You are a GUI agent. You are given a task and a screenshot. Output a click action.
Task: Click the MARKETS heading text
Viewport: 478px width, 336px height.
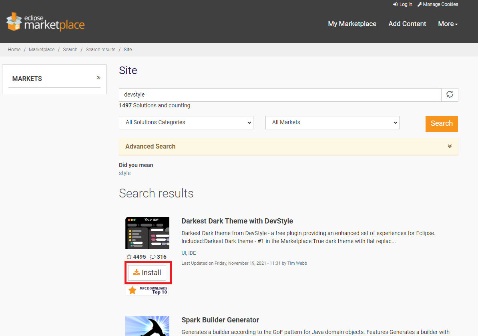pos(27,78)
